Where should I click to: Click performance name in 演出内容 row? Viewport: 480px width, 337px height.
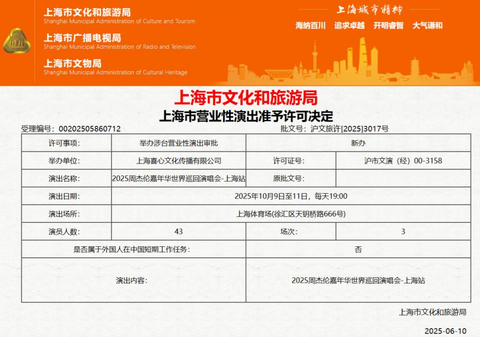point(358,280)
